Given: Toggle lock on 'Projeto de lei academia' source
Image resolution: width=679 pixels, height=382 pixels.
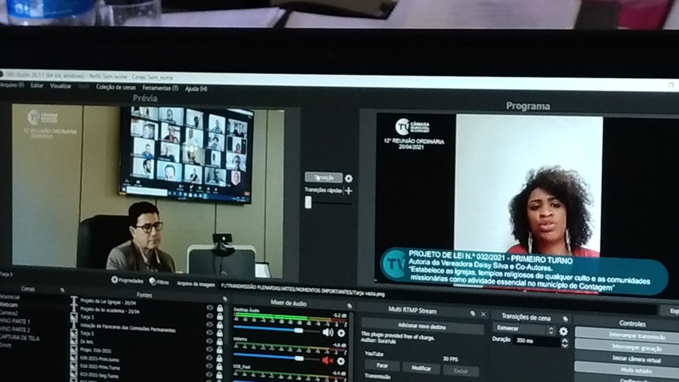Looking at the screenshot, I should (x=220, y=316).
